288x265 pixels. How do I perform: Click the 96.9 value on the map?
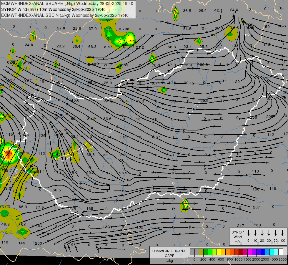pos(123,173)
